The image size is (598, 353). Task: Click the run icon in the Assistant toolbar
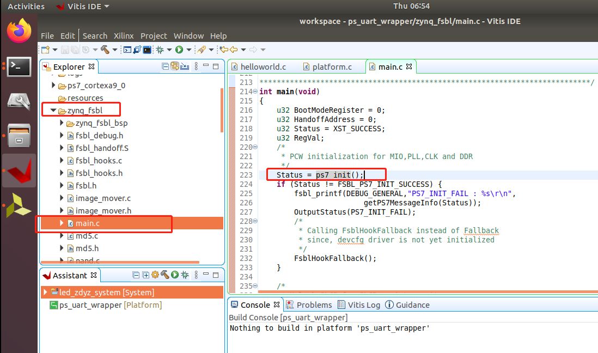pyautogui.click(x=174, y=275)
